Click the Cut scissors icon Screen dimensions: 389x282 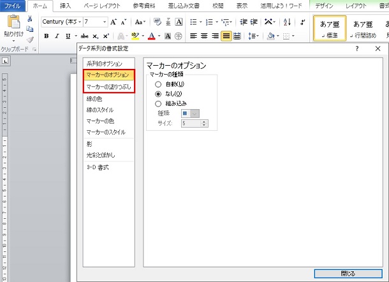click(x=30, y=19)
